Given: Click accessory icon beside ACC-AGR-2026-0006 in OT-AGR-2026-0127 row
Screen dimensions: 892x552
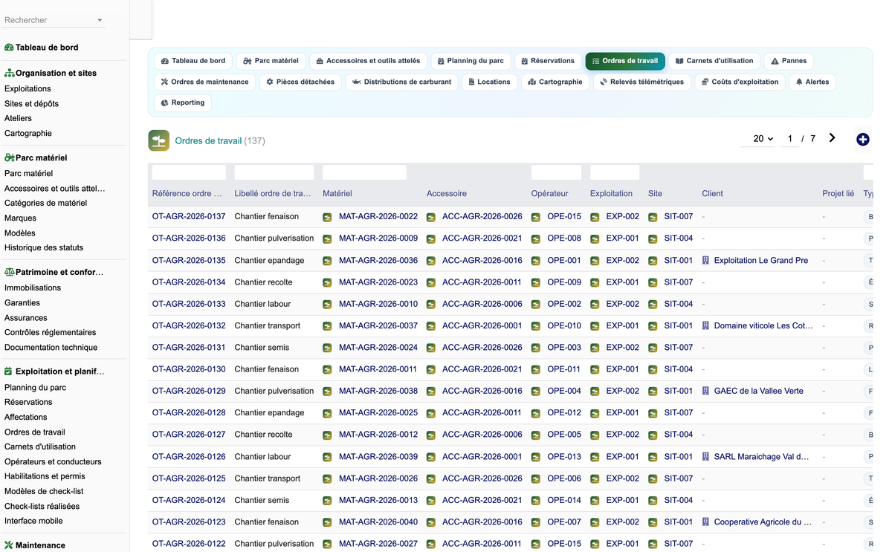Looking at the screenshot, I should 430,435.
